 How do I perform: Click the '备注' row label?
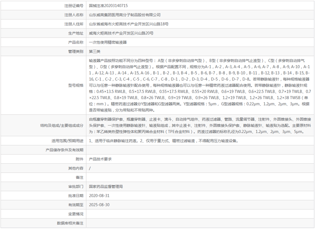(80, 178)
